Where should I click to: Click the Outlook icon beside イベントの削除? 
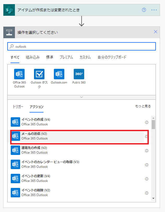(15, 193)
